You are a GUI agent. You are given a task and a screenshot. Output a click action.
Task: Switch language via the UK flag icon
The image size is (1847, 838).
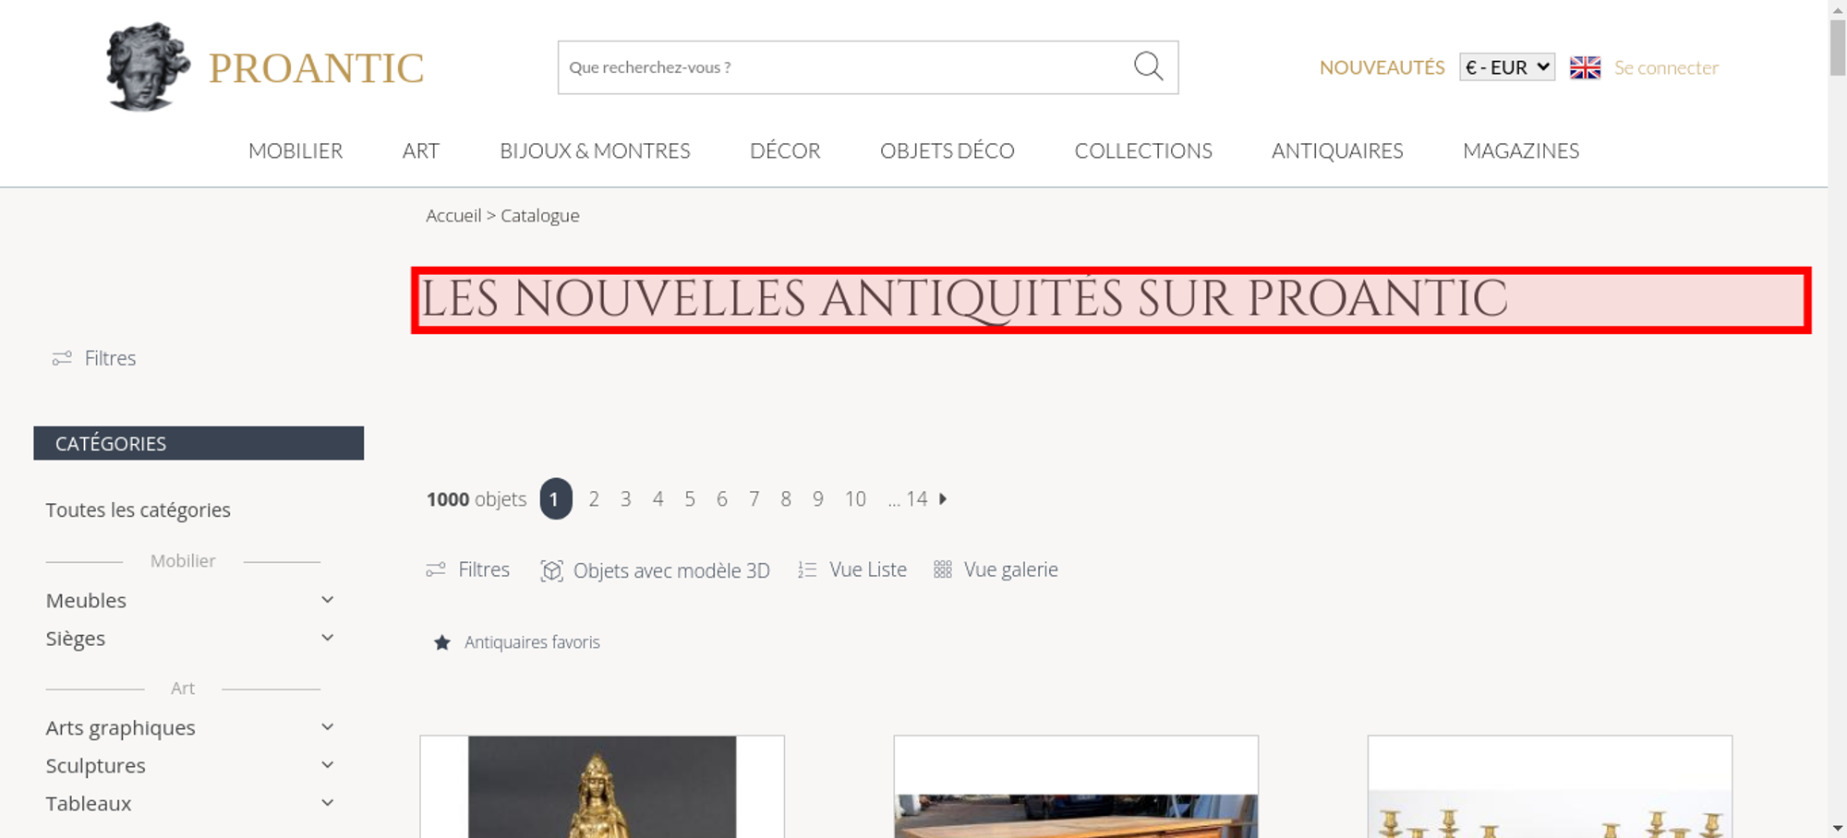coord(1585,67)
